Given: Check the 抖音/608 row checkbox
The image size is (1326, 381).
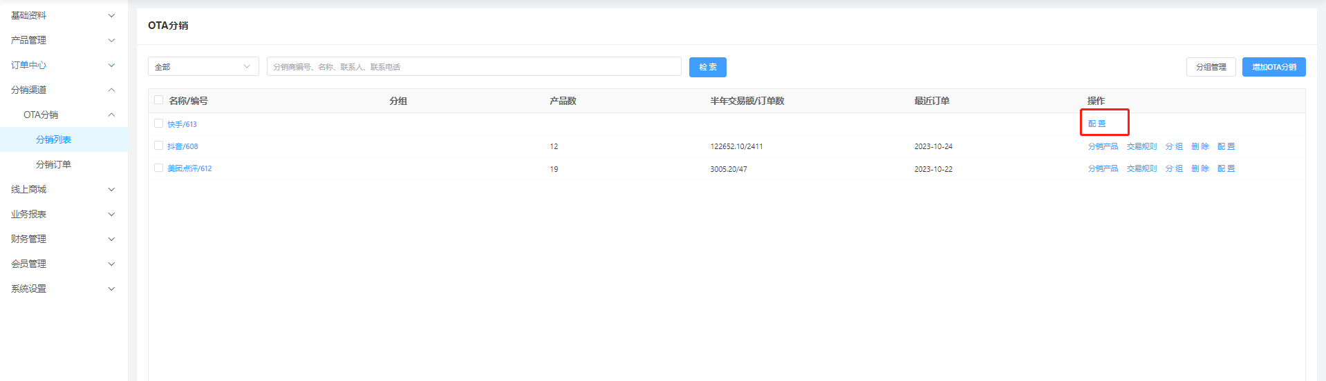Looking at the screenshot, I should click(158, 146).
